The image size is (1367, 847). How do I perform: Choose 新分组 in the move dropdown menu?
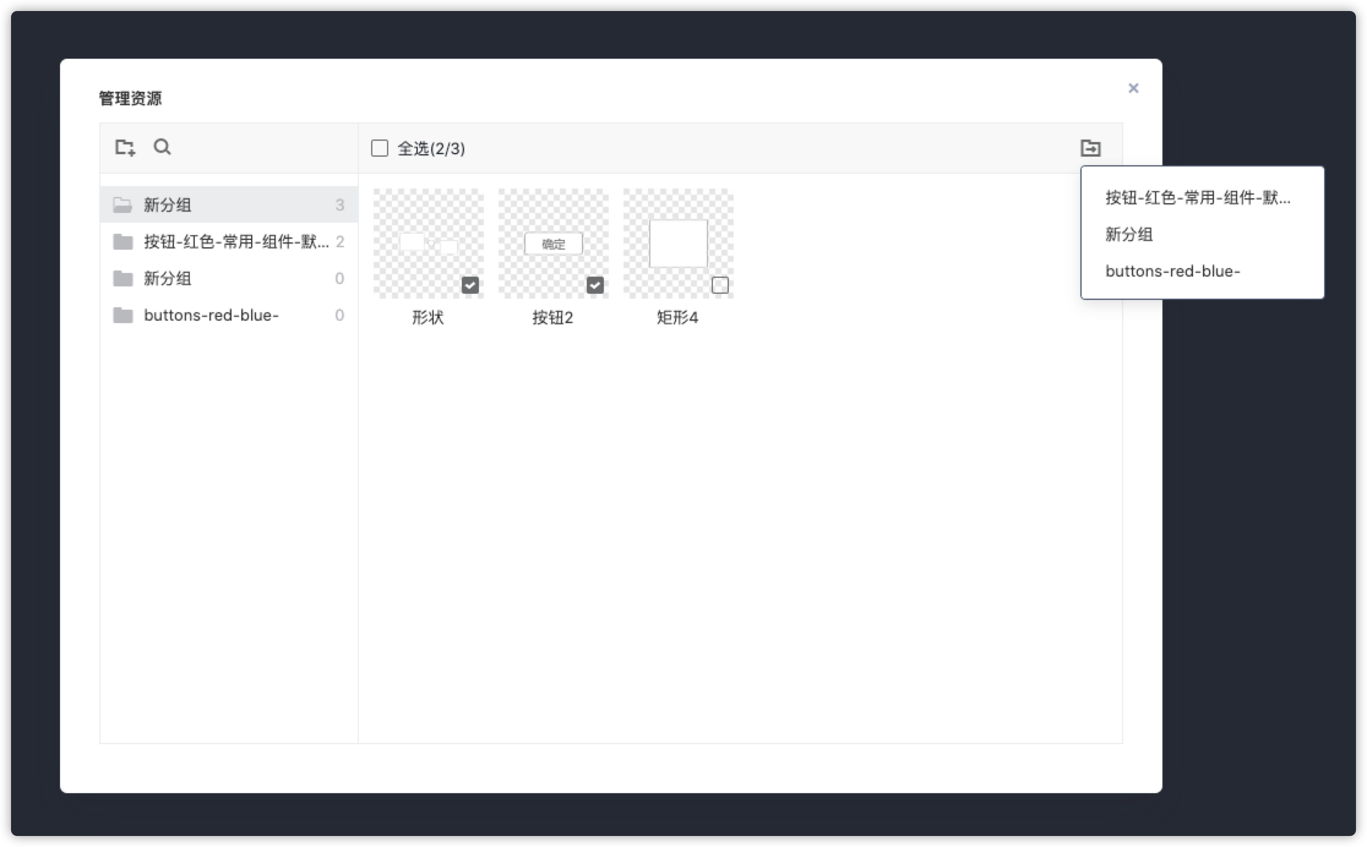1129,234
